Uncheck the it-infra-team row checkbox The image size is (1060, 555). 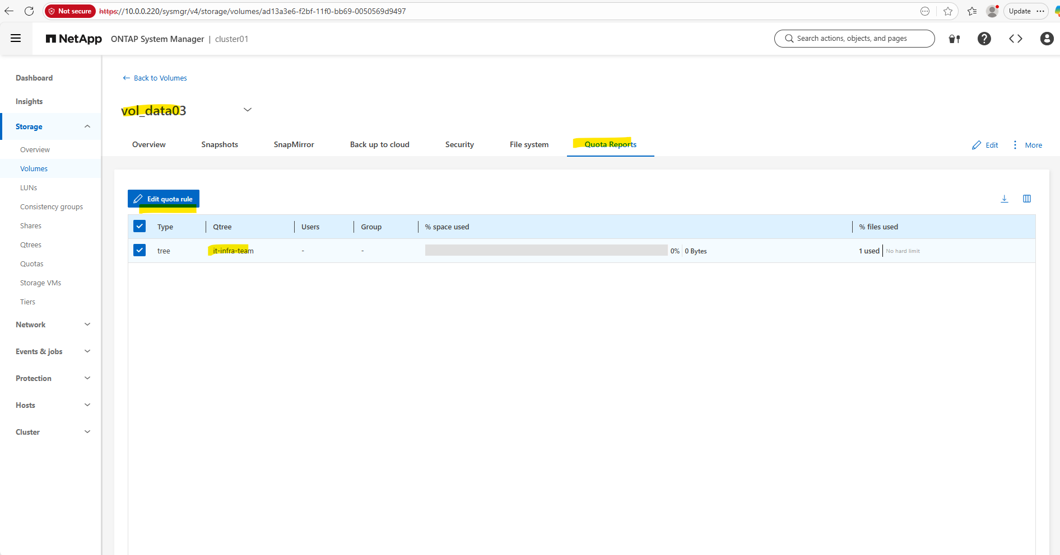(140, 250)
